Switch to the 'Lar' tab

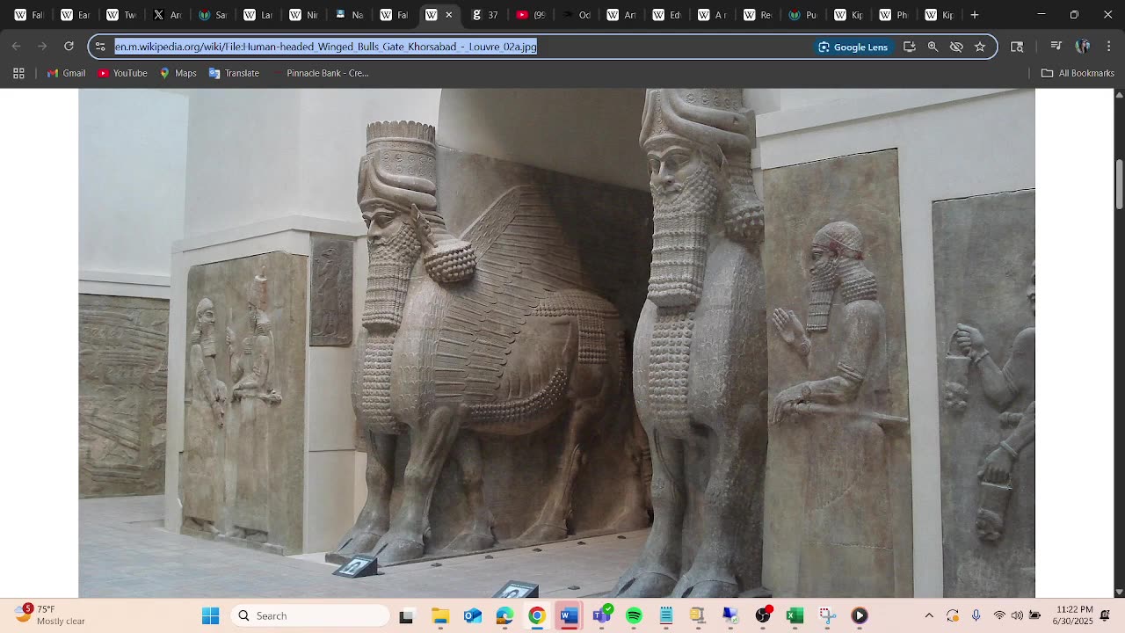point(258,15)
